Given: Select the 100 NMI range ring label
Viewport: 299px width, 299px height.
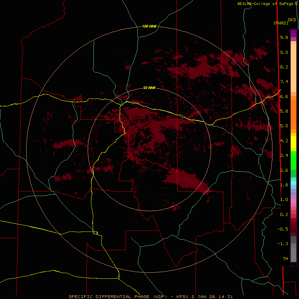Looking at the screenshot, I should (x=149, y=26).
